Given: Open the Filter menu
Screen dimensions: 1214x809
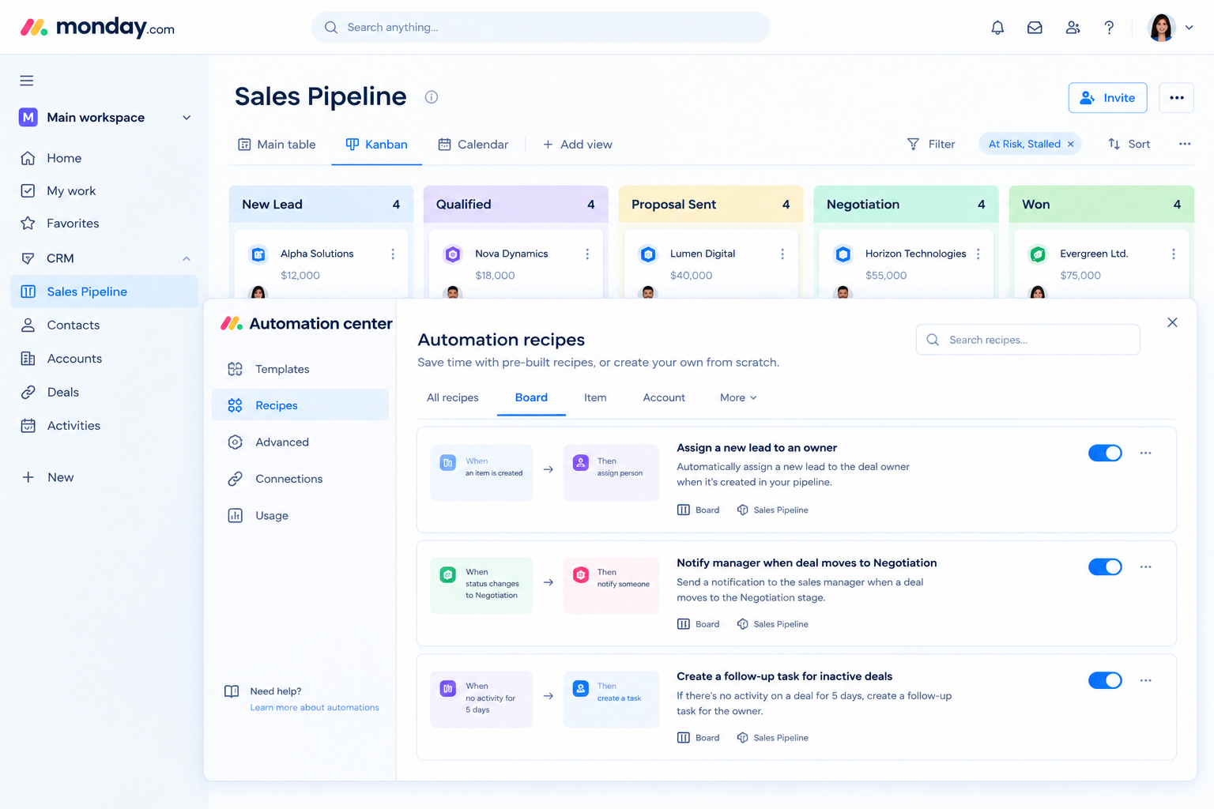Looking at the screenshot, I should 930,144.
